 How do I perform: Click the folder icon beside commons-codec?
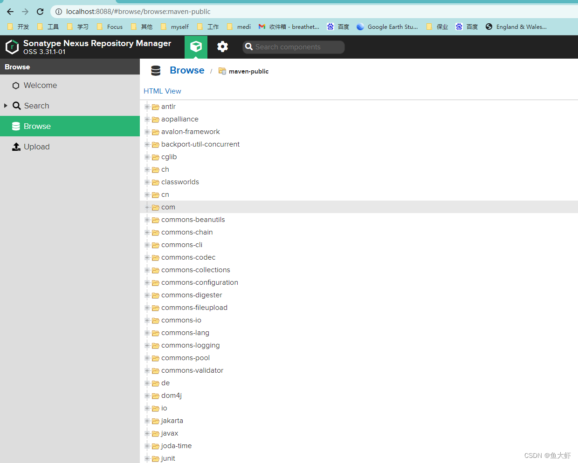pyautogui.click(x=156, y=258)
